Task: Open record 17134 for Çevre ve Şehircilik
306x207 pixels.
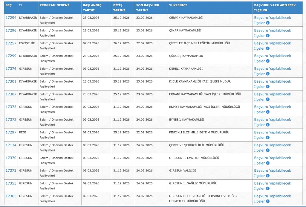Action: (x=11, y=145)
